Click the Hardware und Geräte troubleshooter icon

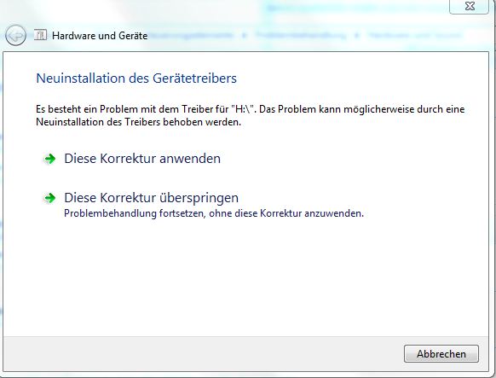point(40,35)
